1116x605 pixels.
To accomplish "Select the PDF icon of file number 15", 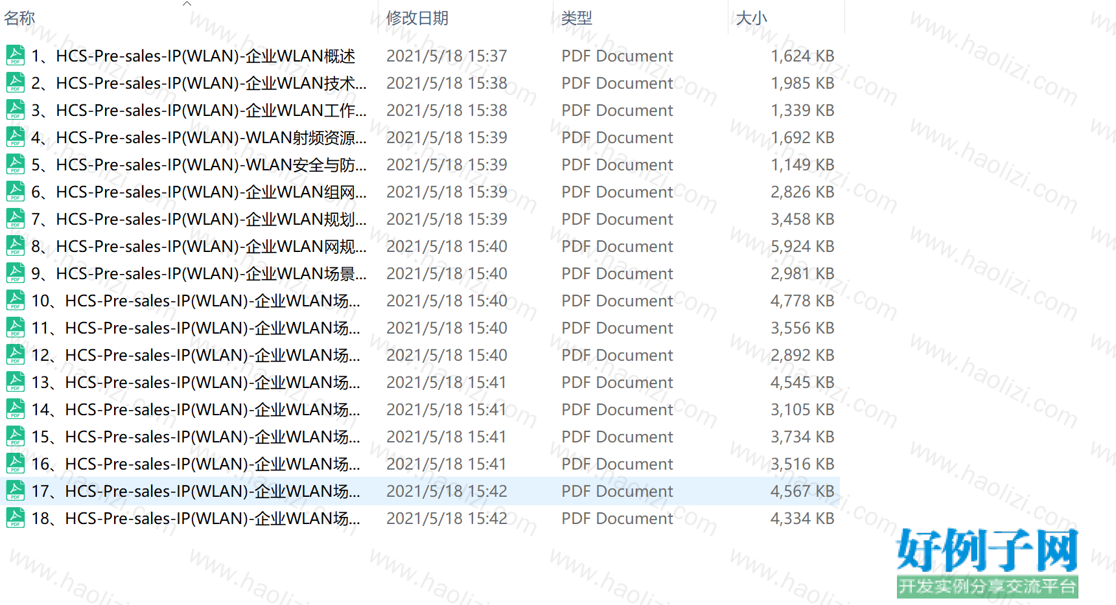I will [x=16, y=437].
